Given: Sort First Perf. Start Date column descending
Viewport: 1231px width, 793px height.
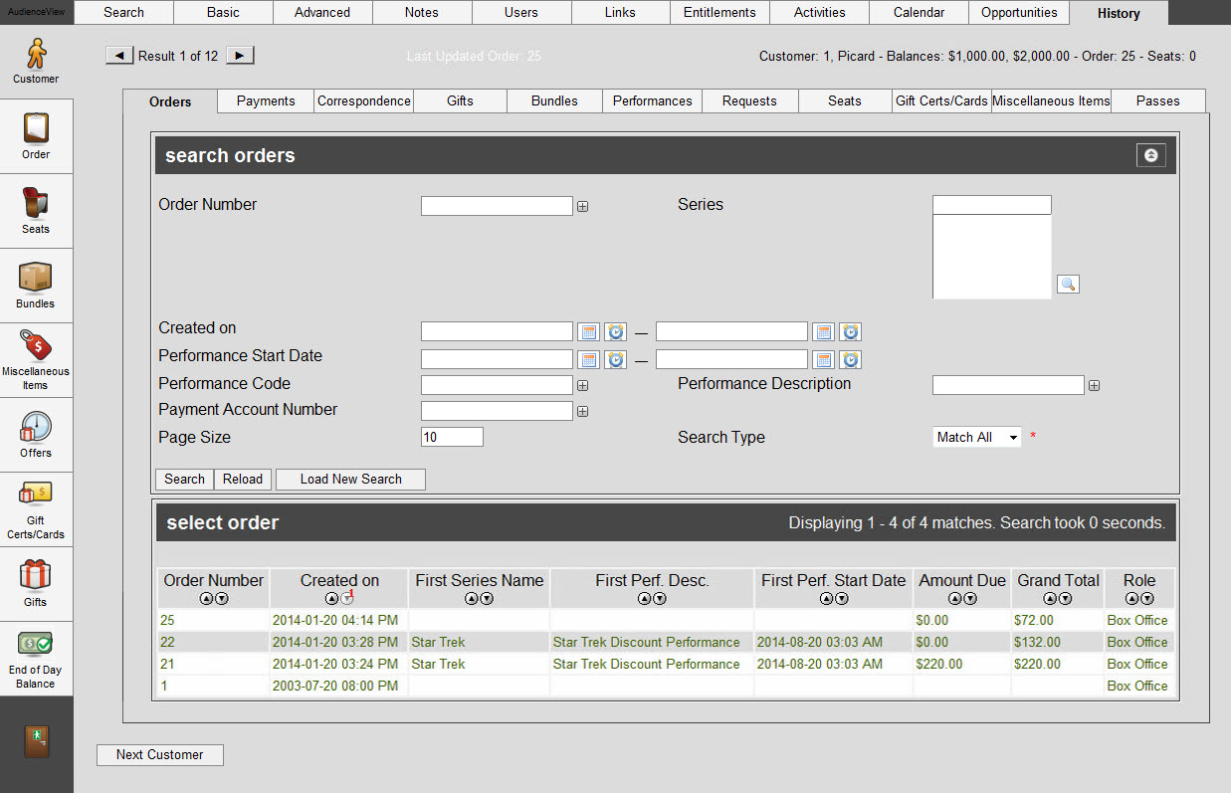Looking at the screenshot, I should pyautogui.click(x=842, y=598).
